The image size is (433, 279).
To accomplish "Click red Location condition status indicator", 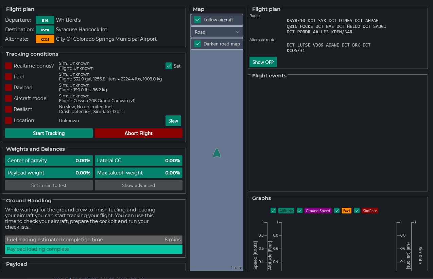I will tap(8, 120).
